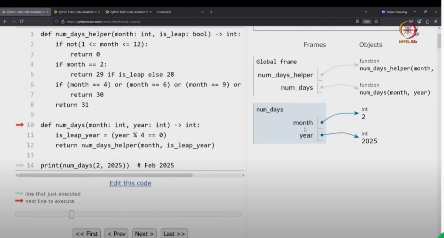The height and width of the screenshot is (238, 444).
Task: Jump to first step with << First
Action: (x=87, y=234)
